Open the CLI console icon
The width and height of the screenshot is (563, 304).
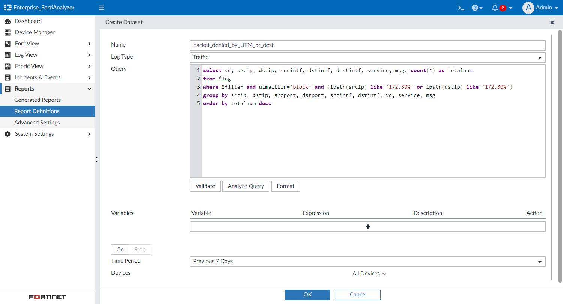coord(461,8)
